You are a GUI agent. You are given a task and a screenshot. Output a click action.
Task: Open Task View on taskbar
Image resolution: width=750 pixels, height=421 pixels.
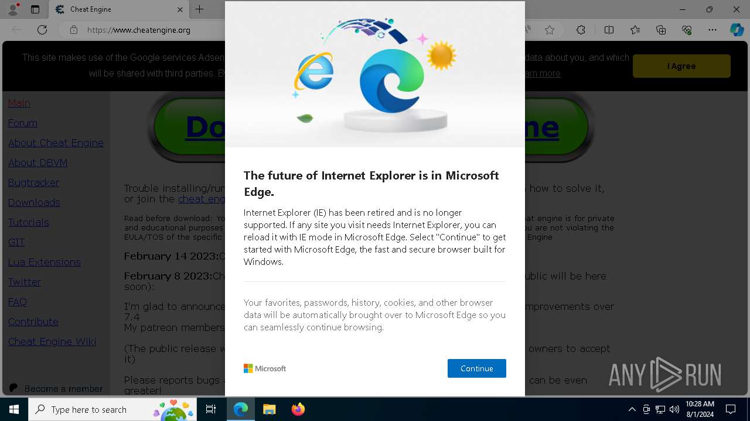click(212, 409)
